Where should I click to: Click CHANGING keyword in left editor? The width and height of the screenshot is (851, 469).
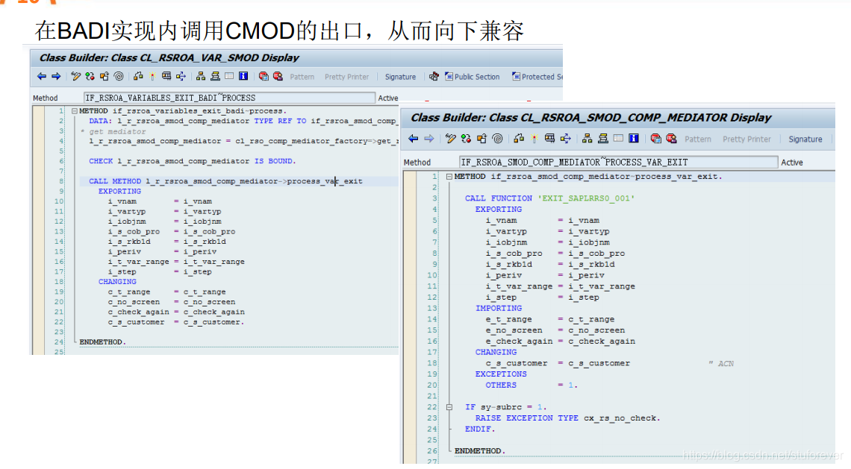pos(117,281)
